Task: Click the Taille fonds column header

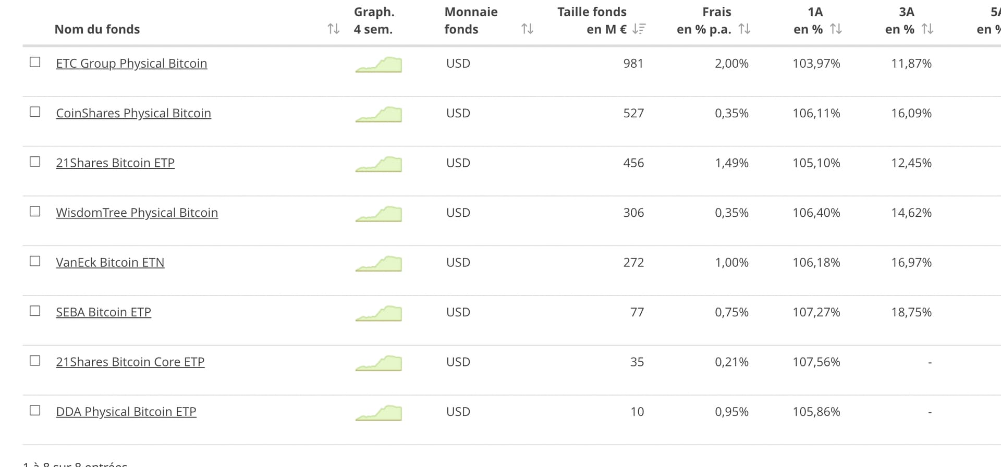Action: click(x=592, y=20)
